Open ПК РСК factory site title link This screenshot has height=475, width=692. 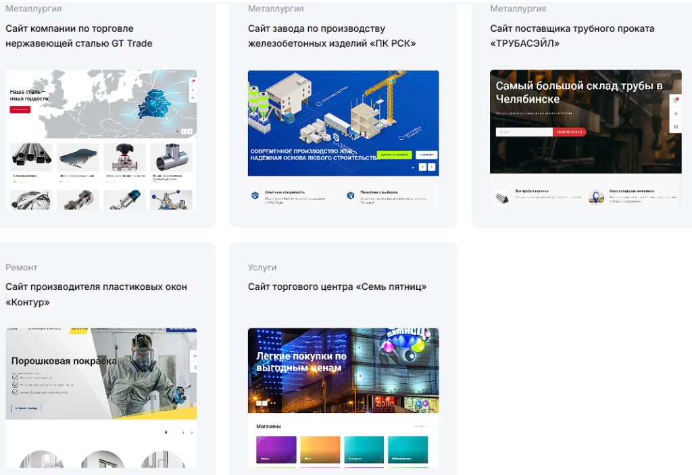tap(331, 36)
